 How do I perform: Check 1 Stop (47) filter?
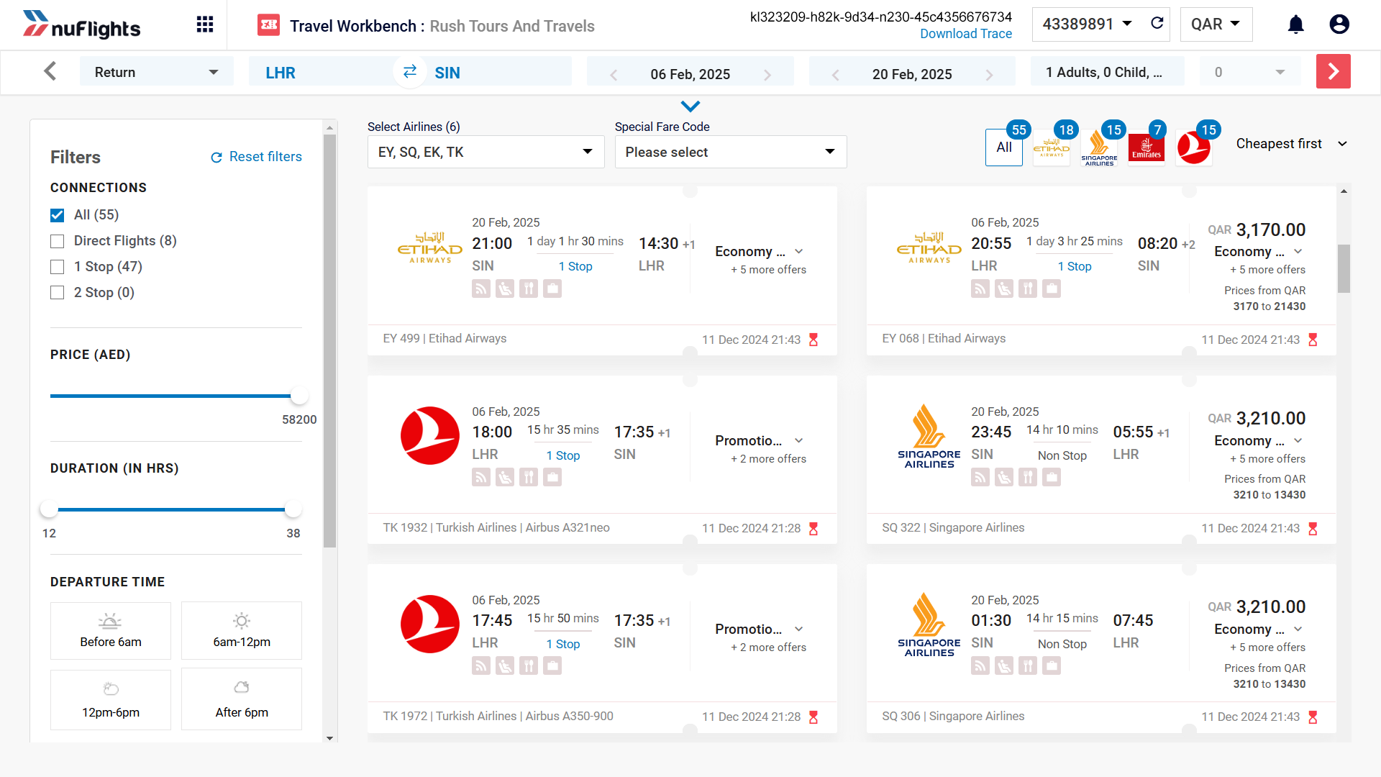pyautogui.click(x=58, y=267)
